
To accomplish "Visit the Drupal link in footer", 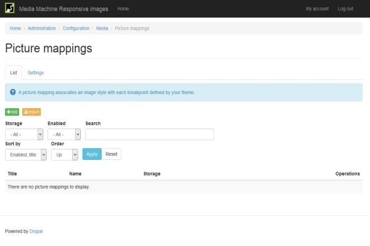I will point(36,231).
